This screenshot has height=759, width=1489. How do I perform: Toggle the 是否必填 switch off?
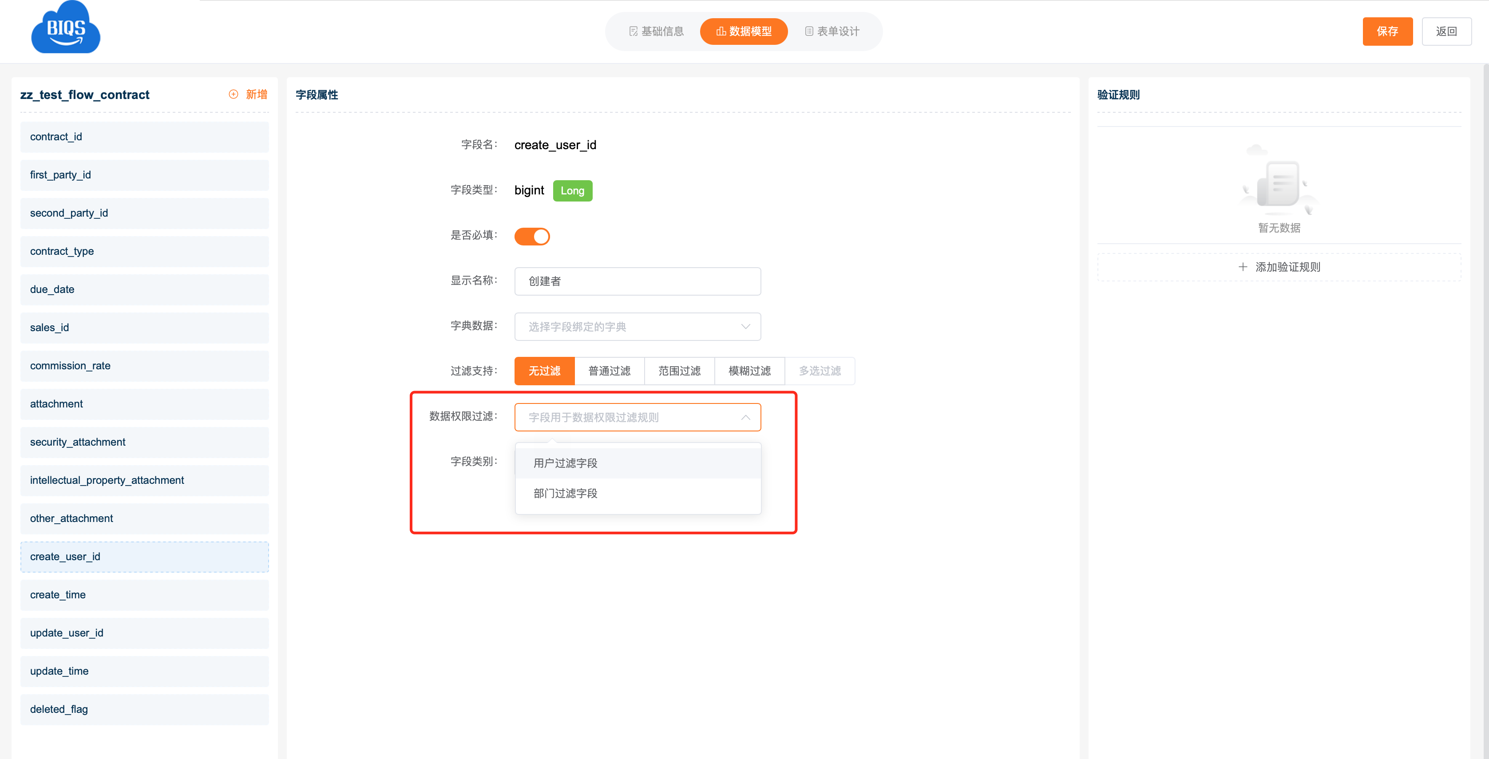(x=532, y=236)
